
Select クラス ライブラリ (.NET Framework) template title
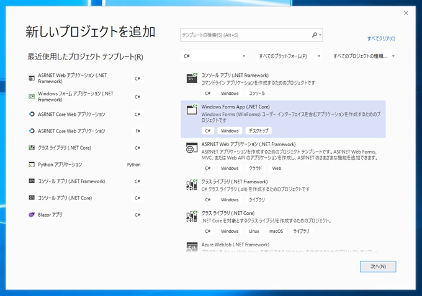coord(235,182)
